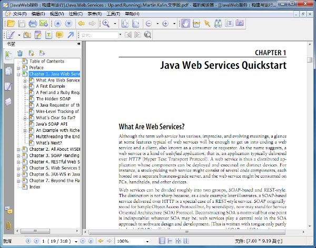316x248 pixels.
Task: Jump to Table of Contents bookmark
Action: 47,61
